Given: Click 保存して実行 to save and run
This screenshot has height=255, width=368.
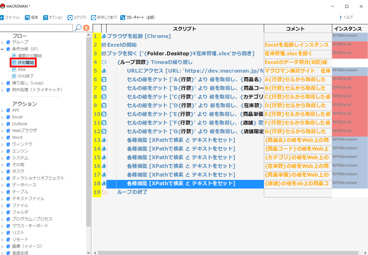Looking at the screenshot, I should 104,17.
